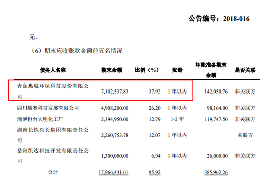The image size is (276, 182).
Task: Click the ratio value 12.79
Action: 155,119
